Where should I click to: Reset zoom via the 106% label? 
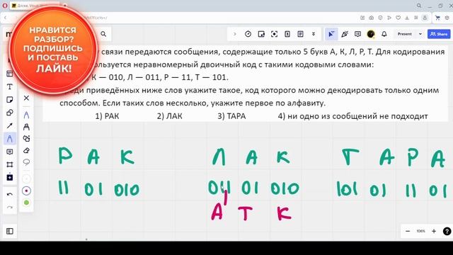click(420, 231)
